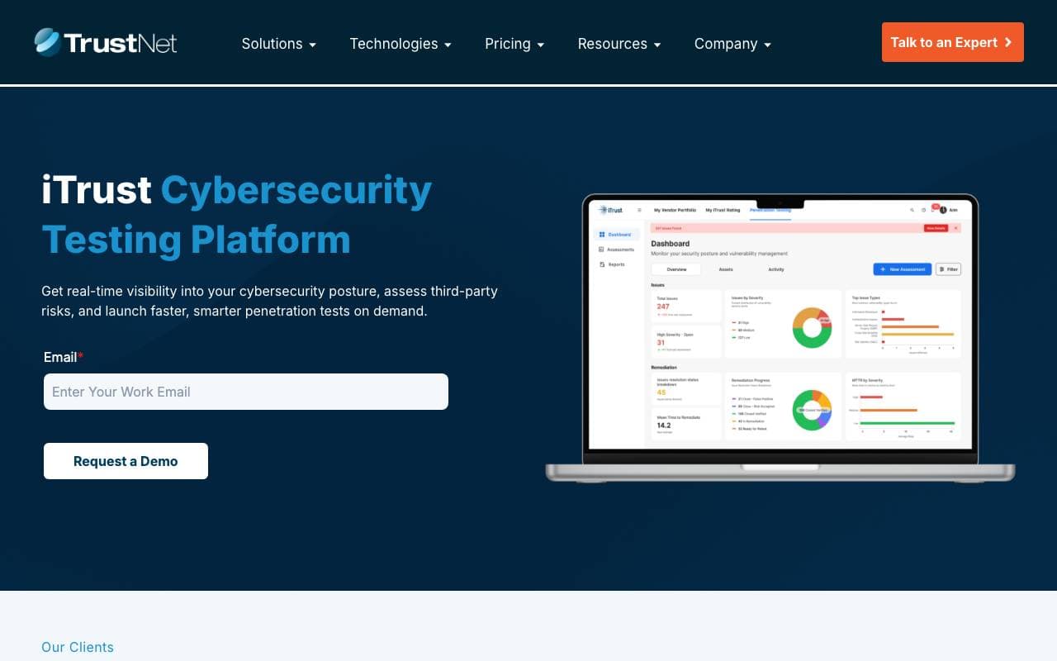Expand the Solutions menu
The image size is (1057, 661).
[279, 44]
